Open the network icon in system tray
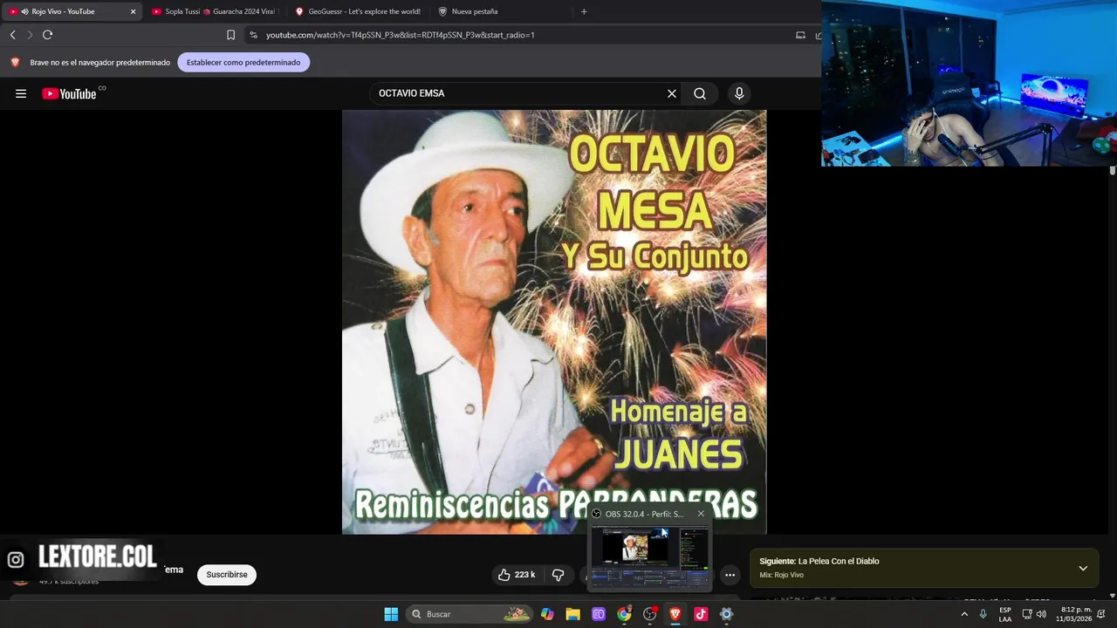The width and height of the screenshot is (1117, 628). pos(1027,614)
